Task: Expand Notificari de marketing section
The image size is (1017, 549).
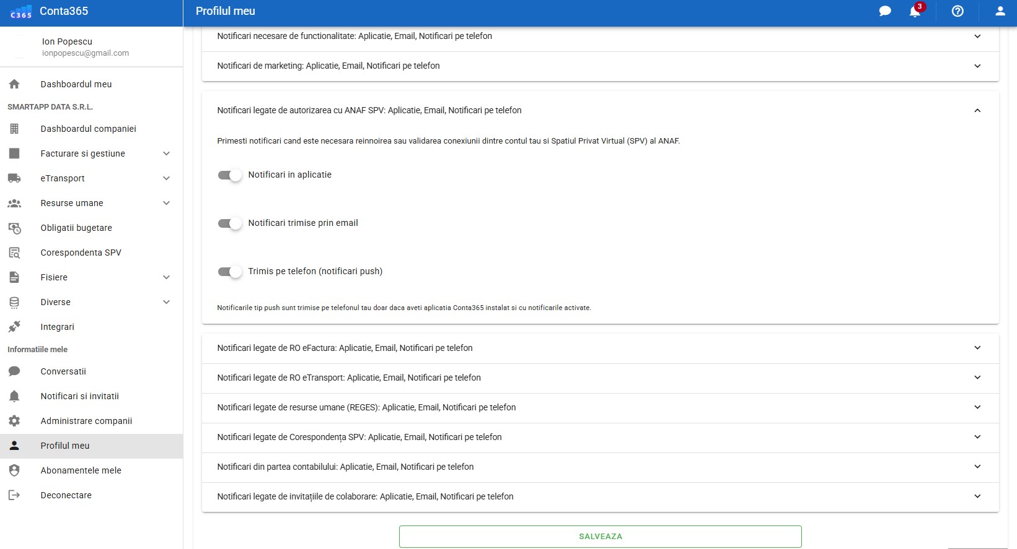Action: 977,66
